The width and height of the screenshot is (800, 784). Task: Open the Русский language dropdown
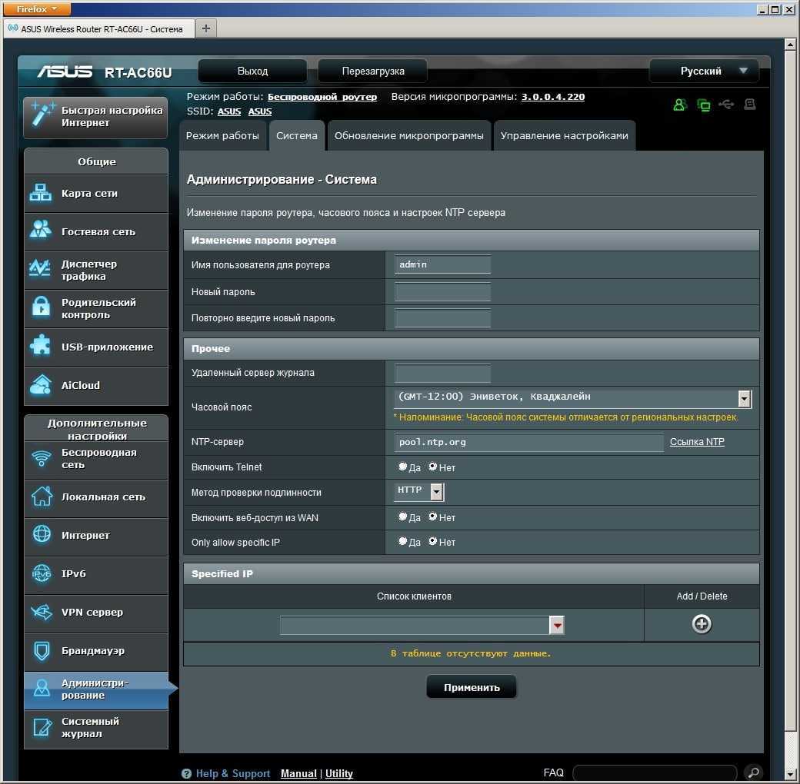[704, 71]
